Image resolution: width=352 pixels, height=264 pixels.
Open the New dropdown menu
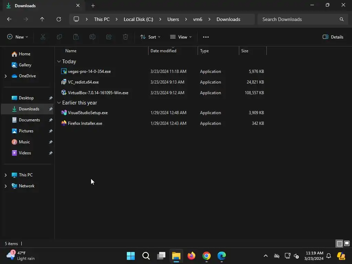pos(18,37)
